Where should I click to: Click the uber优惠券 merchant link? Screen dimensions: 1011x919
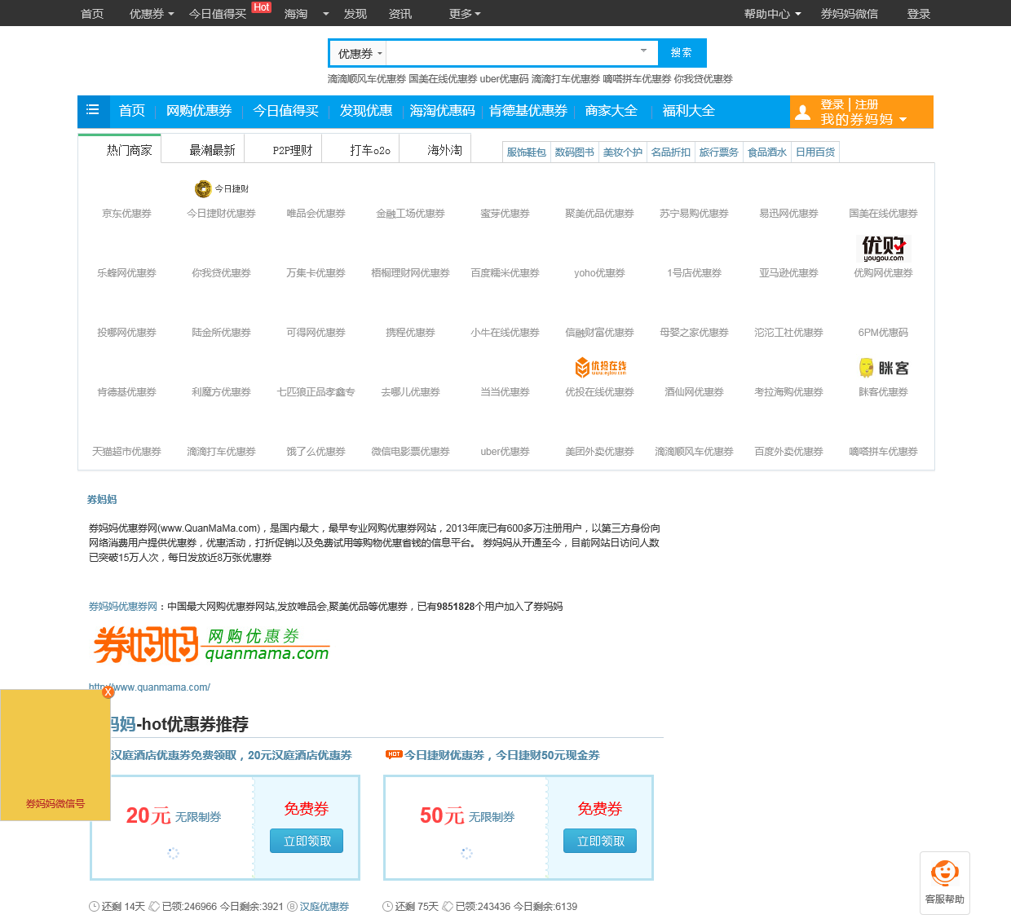click(505, 452)
